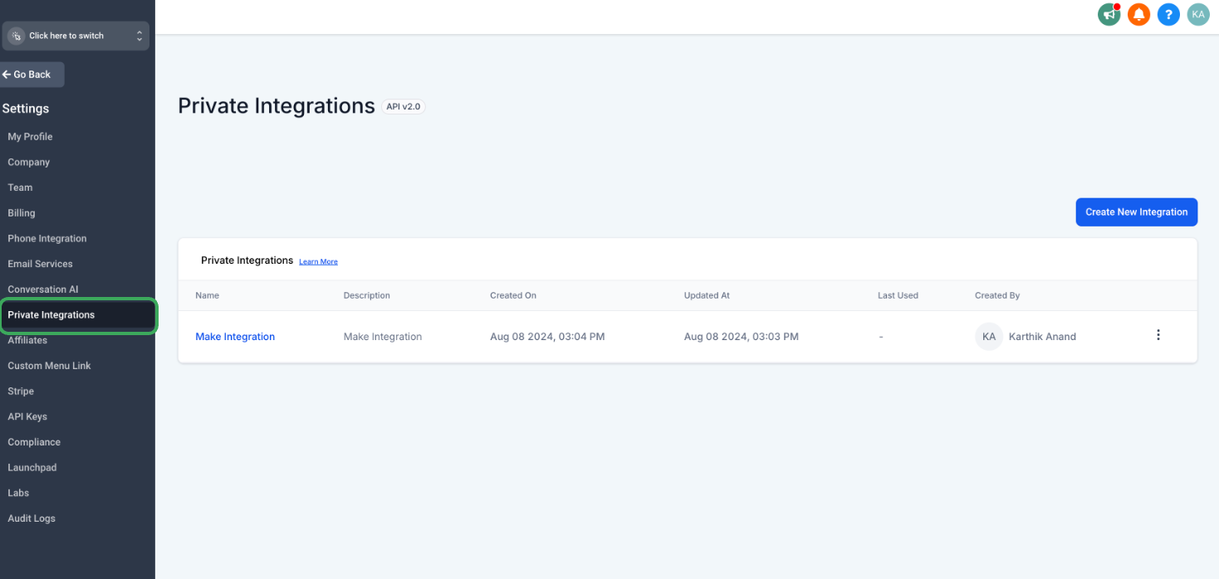Image resolution: width=1219 pixels, height=579 pixels.
Task: Navigate to Billing settings
Action: click(x=22, y=213)
